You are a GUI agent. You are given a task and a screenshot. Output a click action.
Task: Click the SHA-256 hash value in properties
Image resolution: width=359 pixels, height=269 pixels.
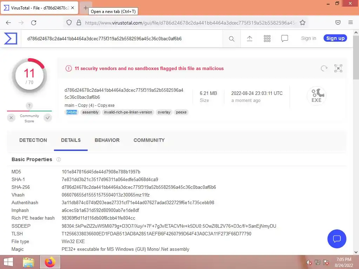pyautogui.click(x=139, y=187)
